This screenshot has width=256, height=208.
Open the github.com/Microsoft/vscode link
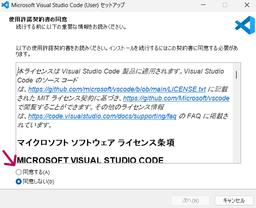tap(176, 98)
